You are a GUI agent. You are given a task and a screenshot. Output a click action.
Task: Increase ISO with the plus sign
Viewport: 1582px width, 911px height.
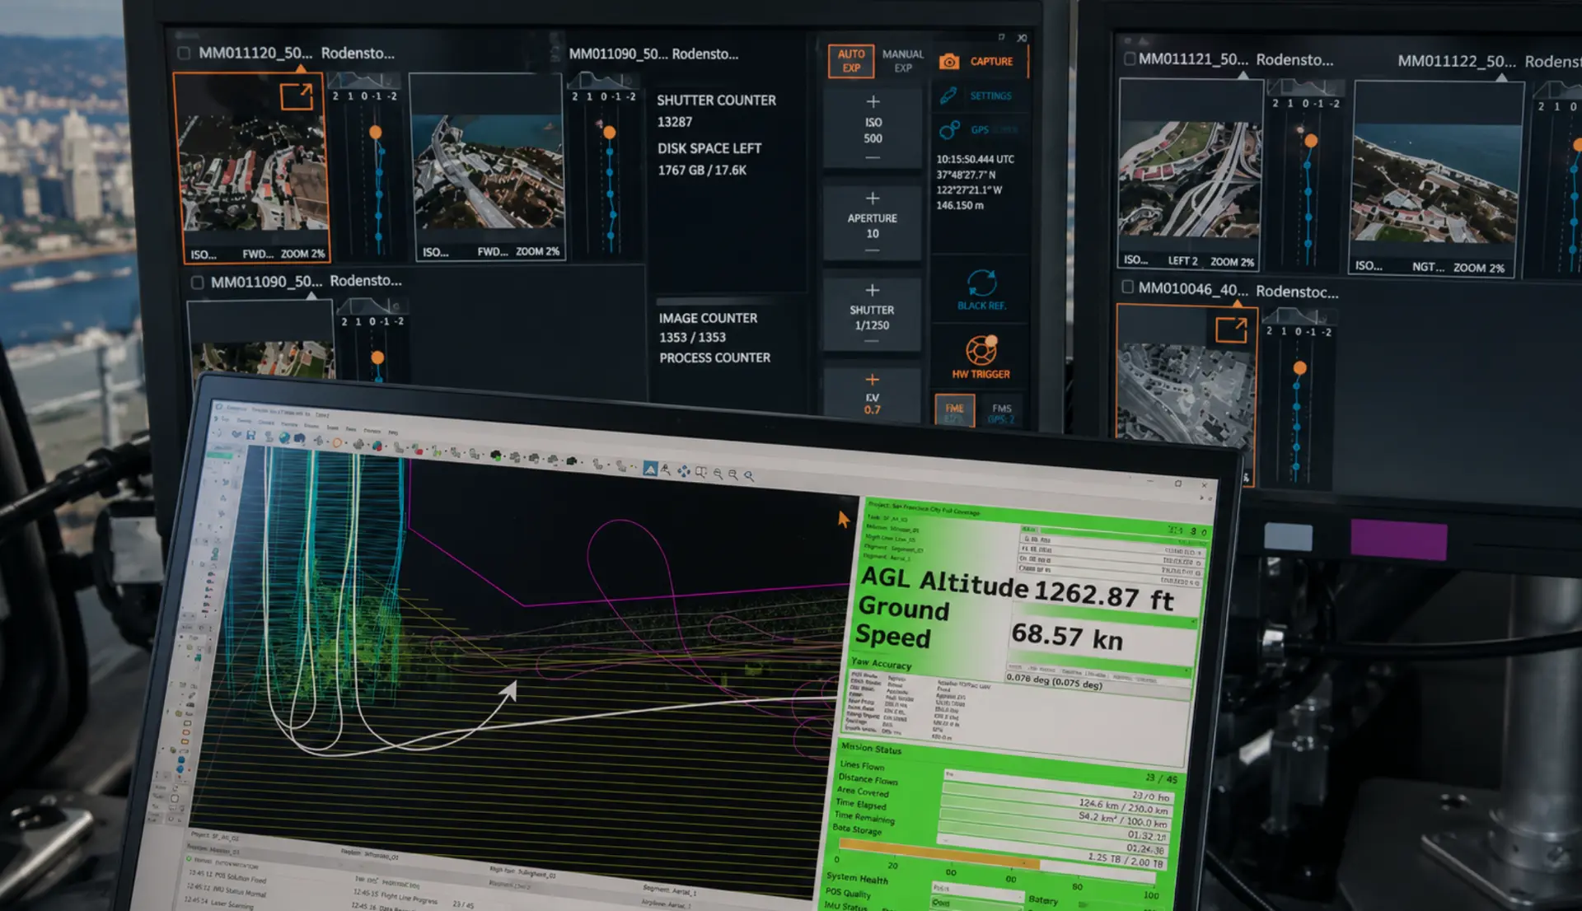click(873, 101)
